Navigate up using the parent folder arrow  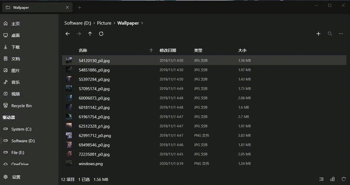pos(90,34)
